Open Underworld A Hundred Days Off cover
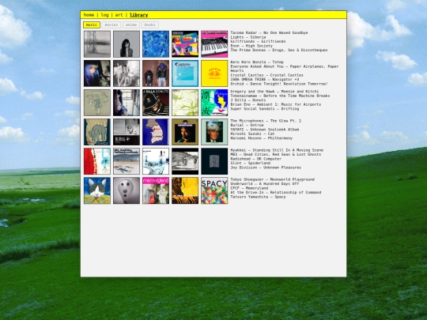Screen dimensions: 427x320 (x=127, y=190)
